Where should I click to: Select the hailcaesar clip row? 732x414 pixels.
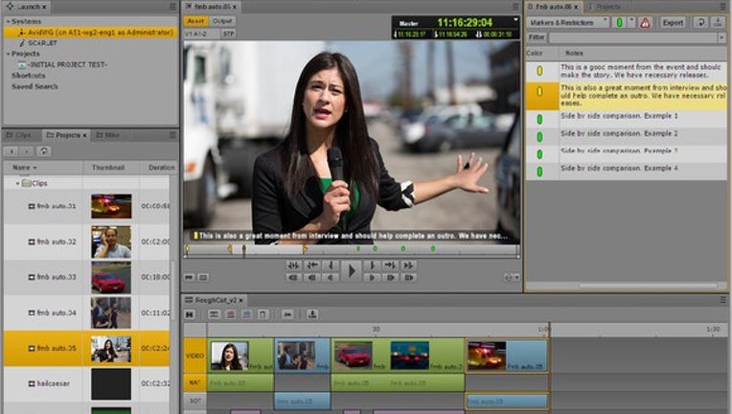[x=86, y=383]
